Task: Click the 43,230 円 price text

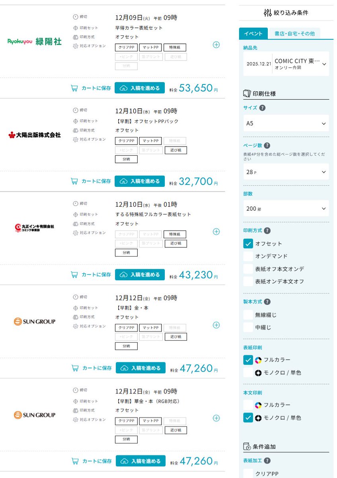Action: click(198, 274)
